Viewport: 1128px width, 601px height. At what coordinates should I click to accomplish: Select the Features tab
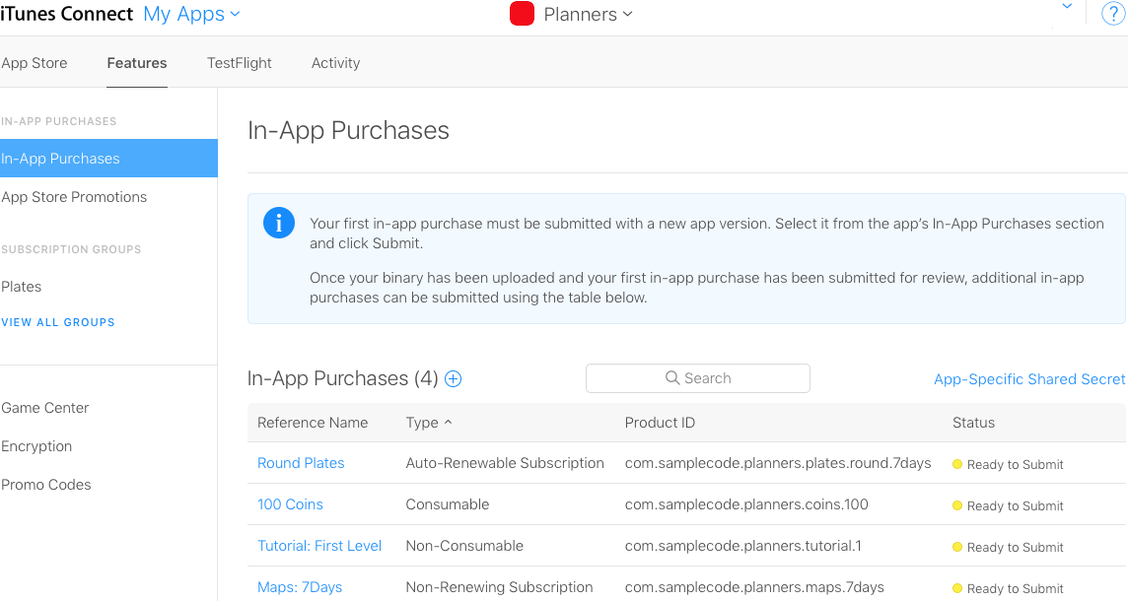coord(137,62)
